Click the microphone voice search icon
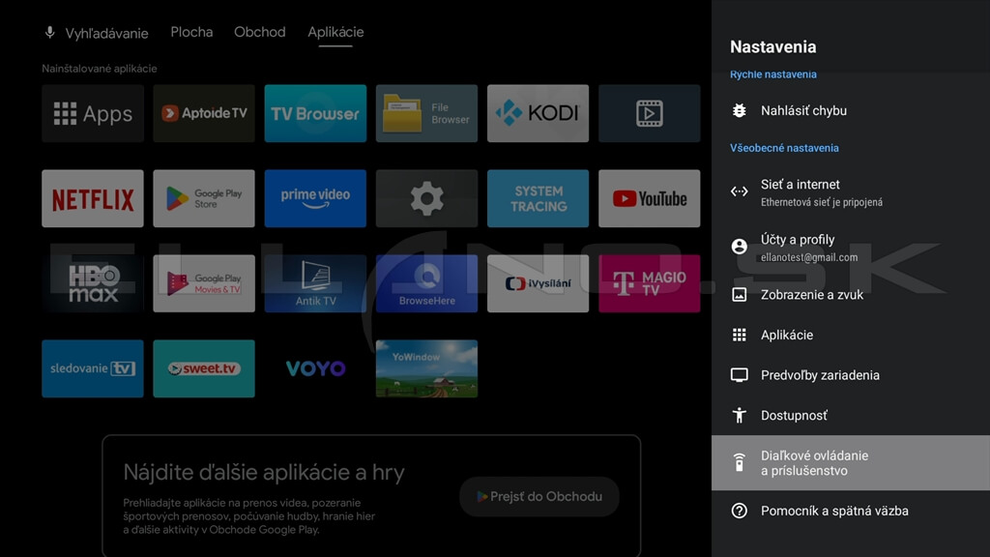The image size is (990, 557). 50,33
